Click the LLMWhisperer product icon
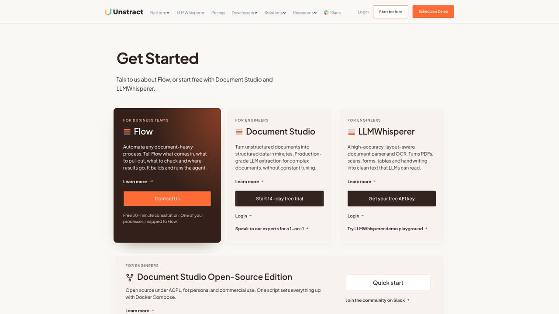The height and width of the screenshot is (314, 559). pyautogui.click(x=352, y=132)
